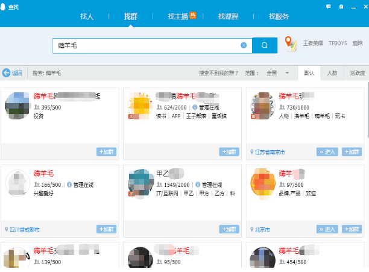
Task: Click the 管理在线 info icon on 624/2000 group
Action: pyautogui.click(x=195, y=107)
